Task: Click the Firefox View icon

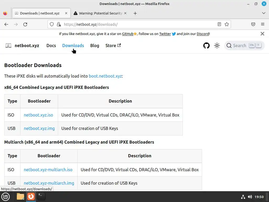Action: click(5, 13)
